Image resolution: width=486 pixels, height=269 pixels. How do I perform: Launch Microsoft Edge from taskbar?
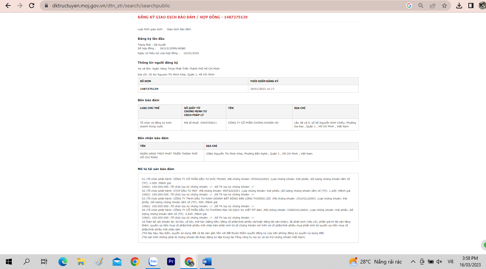click(63, 262)
